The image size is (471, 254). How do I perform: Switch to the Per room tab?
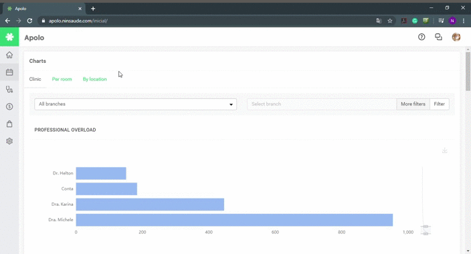point(62,80)
